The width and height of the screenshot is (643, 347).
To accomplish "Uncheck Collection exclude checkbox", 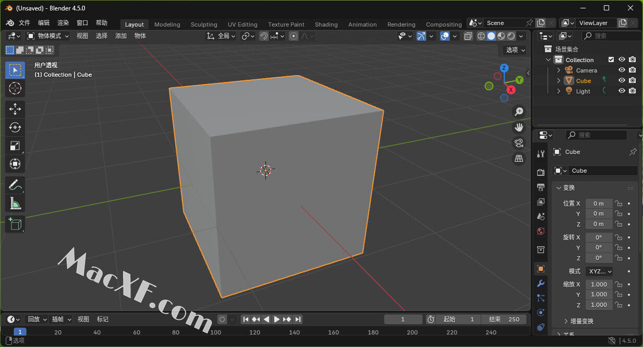I will (611, 59).
